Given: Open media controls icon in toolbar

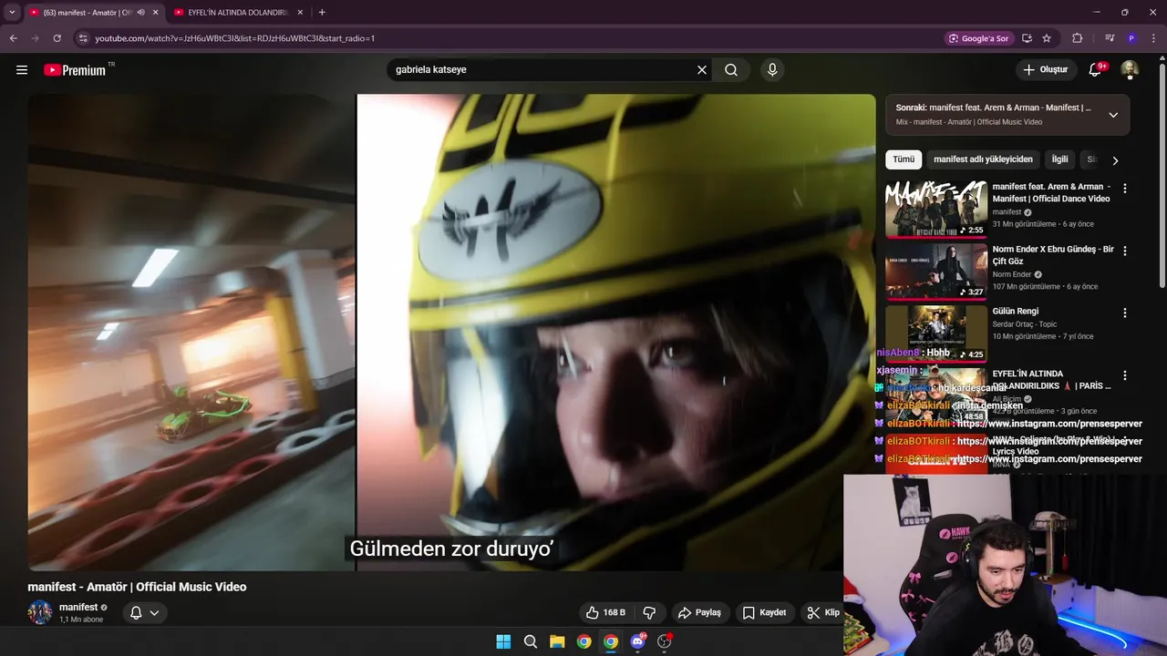Looking at the screenshot, I should 1110,38.
